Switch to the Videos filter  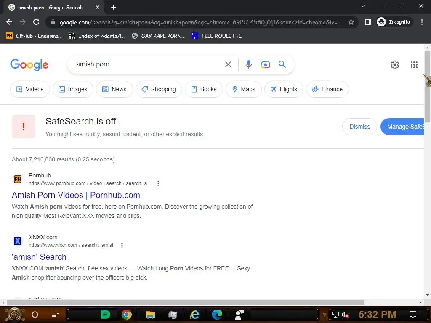click(30, 89)
